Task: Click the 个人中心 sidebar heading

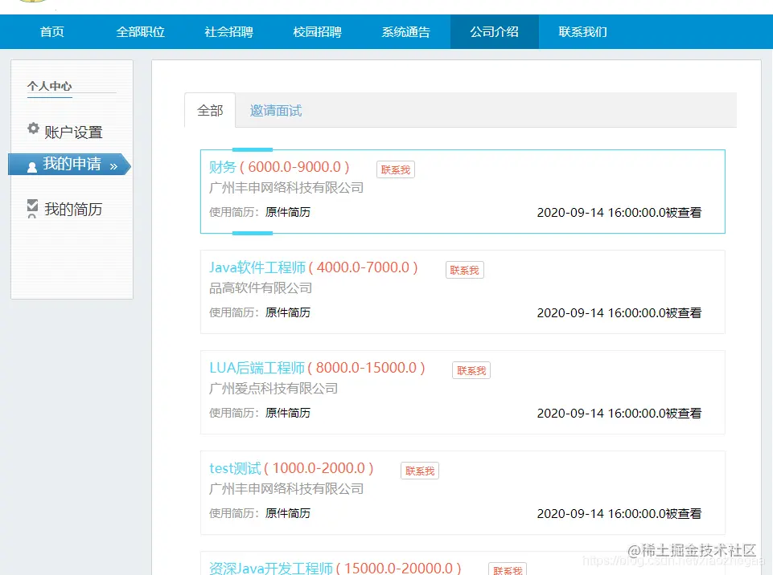Action: [x=49, y=86]
